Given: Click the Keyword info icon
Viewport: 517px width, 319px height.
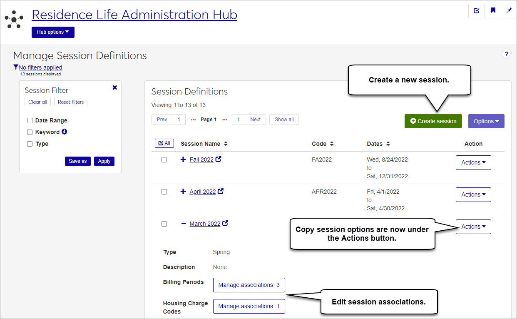Looking at the screenshot, I should point(65,132).
